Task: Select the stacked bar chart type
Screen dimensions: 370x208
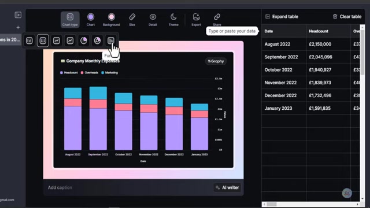Action: (x=43, y=40)
